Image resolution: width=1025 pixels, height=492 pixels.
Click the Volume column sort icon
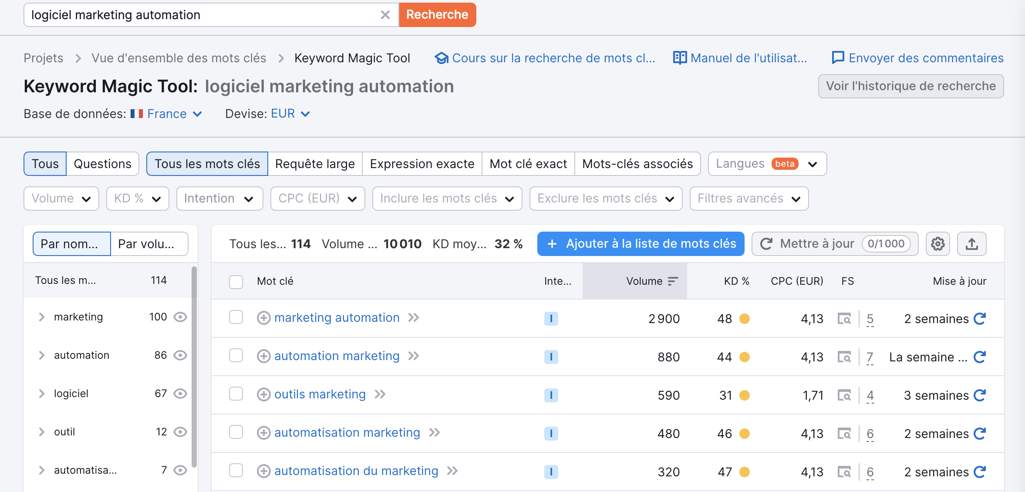click(x=673, y=281)
